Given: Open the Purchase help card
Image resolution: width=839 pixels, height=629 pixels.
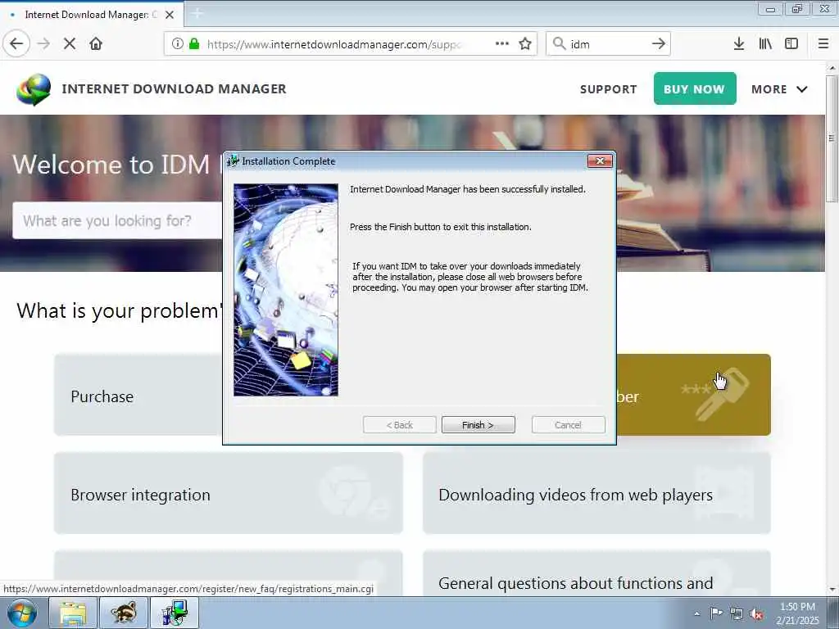Looking at the screenshot, I should tap(138, 395).
